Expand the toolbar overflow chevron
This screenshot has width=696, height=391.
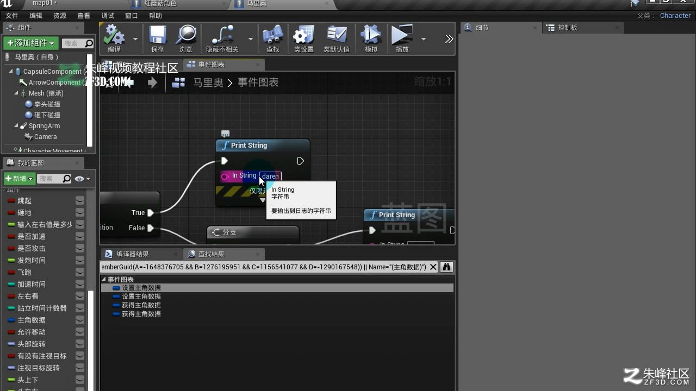(449, 39)
